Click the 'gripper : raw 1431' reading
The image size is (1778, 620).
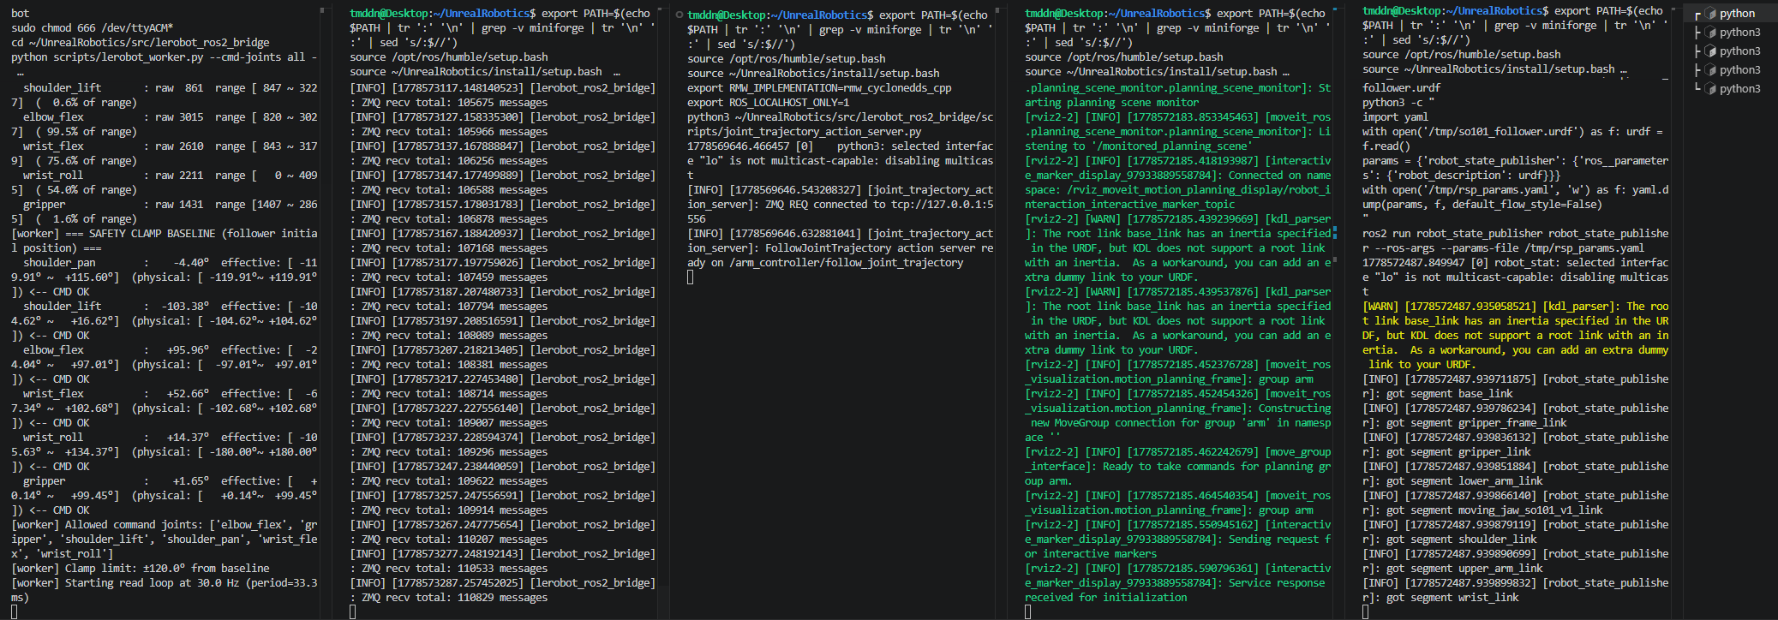coord(165,212)
